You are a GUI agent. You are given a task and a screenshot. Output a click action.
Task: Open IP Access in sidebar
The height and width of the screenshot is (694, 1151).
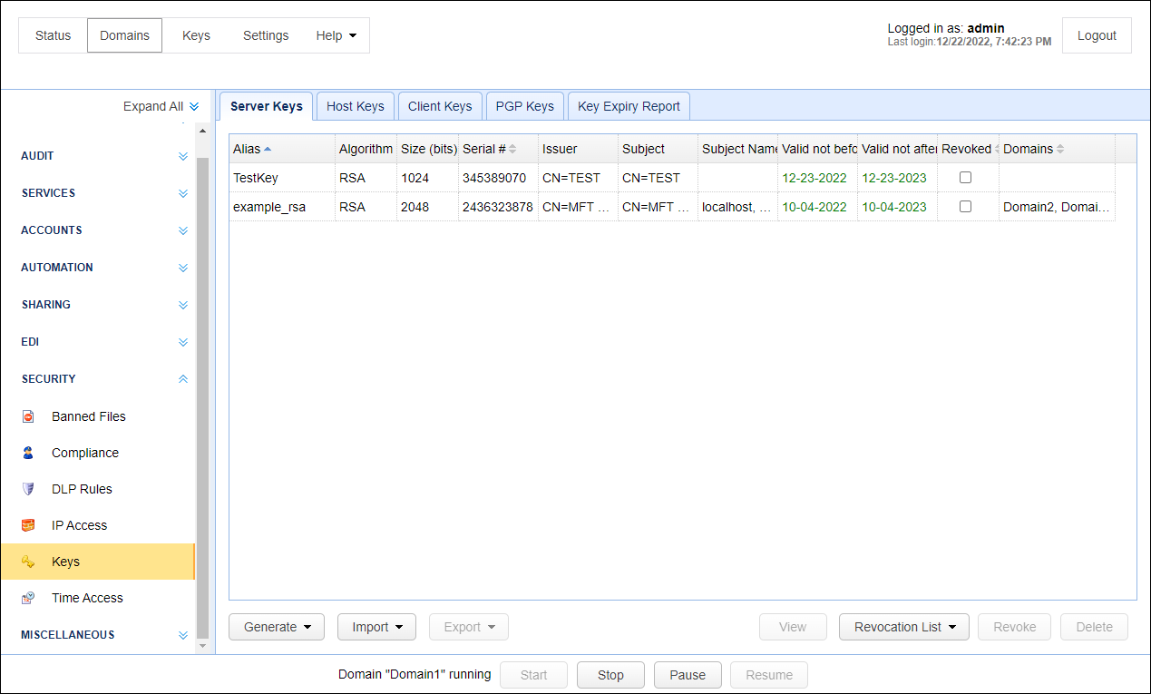pos(79,525)
